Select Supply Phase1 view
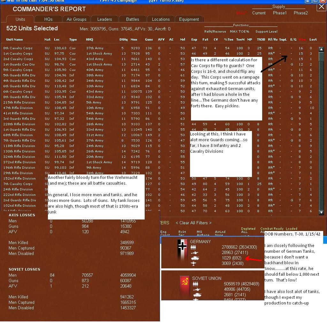This screenshot has height=323, width=327. 280,13
